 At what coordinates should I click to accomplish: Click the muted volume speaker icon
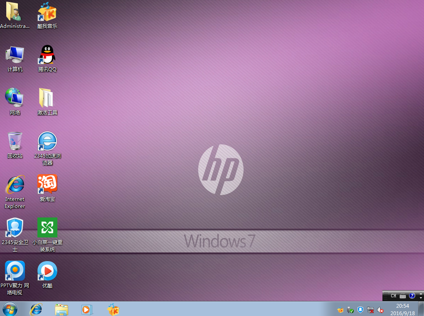click(380, 310)
